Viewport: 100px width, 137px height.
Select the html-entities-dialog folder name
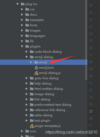click(49, 89)
